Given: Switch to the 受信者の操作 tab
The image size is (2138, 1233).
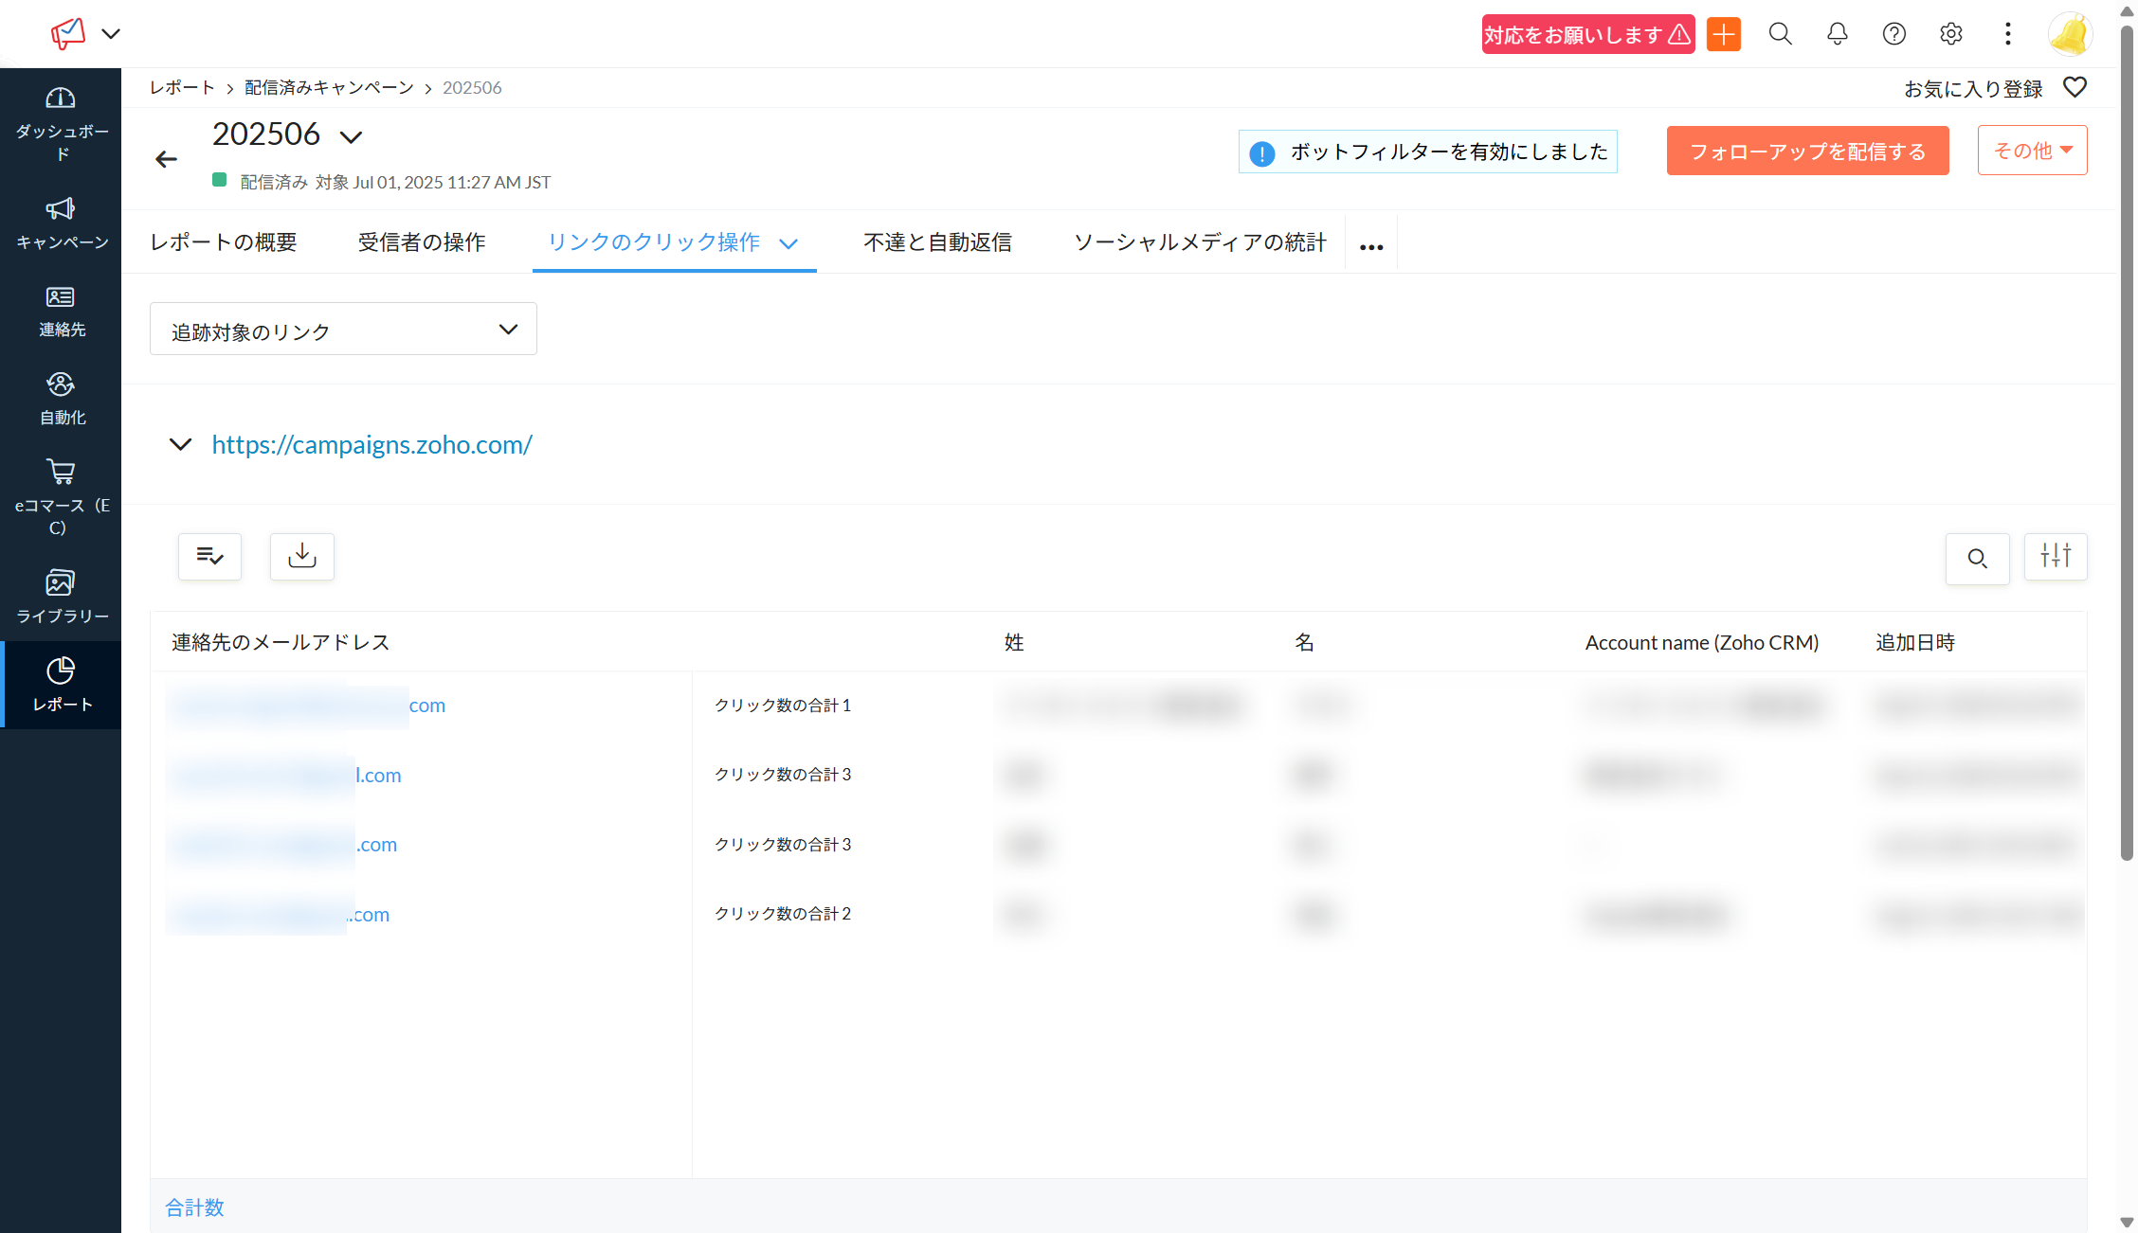Looking at the screenshot, I should click(422, 242).
